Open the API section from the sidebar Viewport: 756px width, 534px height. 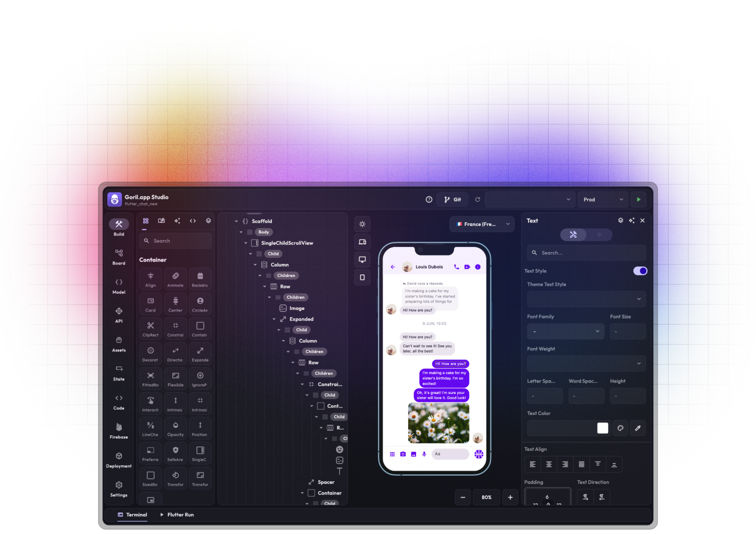[x=118, y=315]
